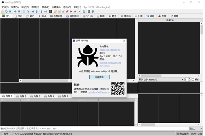Switch to the 笔记 tab

(x=30, y=16)
